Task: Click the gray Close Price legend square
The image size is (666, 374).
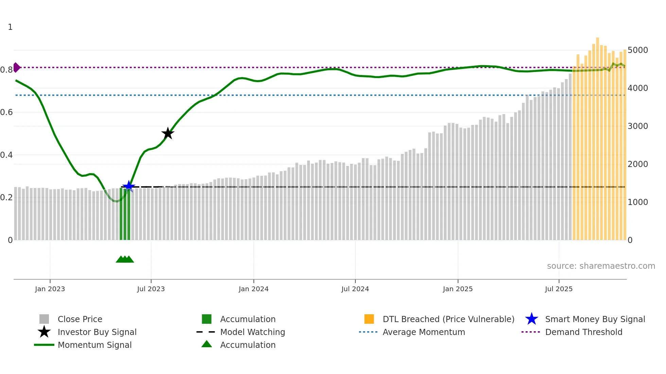Action: pos(44,319)
